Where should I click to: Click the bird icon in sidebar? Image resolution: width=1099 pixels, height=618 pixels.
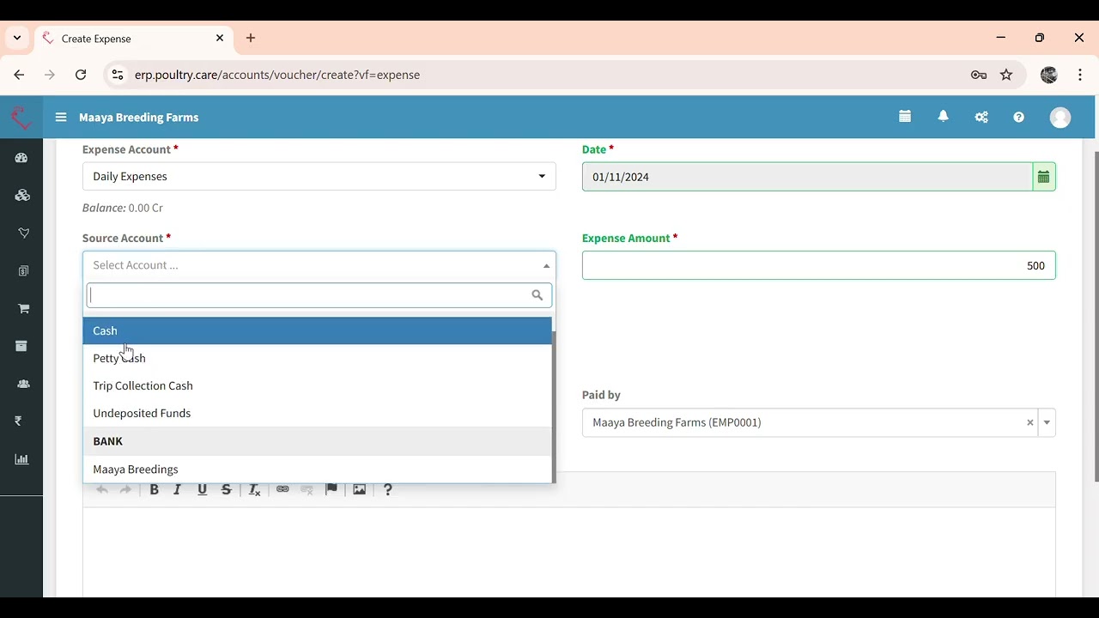click(x=23, y=233)
